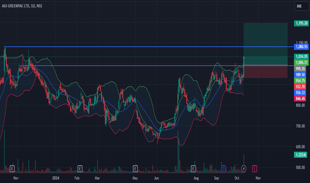Click the Nov label following Oct
The width and height of the screenshot is (310, 183).
point(258,178)
